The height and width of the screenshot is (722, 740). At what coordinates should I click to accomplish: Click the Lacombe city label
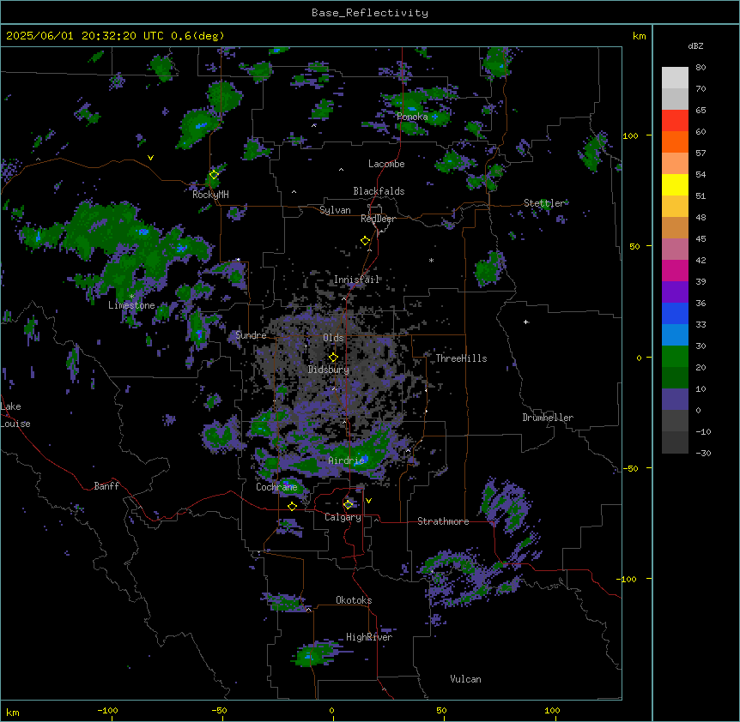(x=386, y=164)
